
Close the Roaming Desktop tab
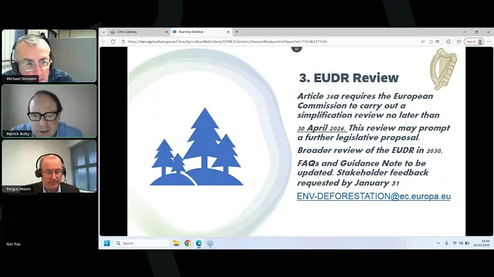[x=228, y=32]
